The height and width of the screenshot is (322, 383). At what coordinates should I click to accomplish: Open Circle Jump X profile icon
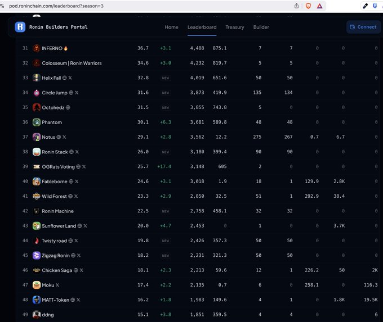[77, 93]
